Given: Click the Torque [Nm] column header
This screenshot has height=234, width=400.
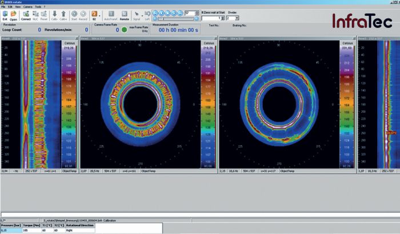Looking at the screenshot, I should pyautogui.click(x=31, y=225).
